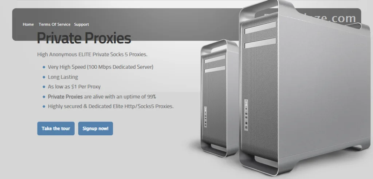The width and height of the screenshot is (373, 179).
Task: Open the Terms Of Service page
Action: [x=55, y=24]
